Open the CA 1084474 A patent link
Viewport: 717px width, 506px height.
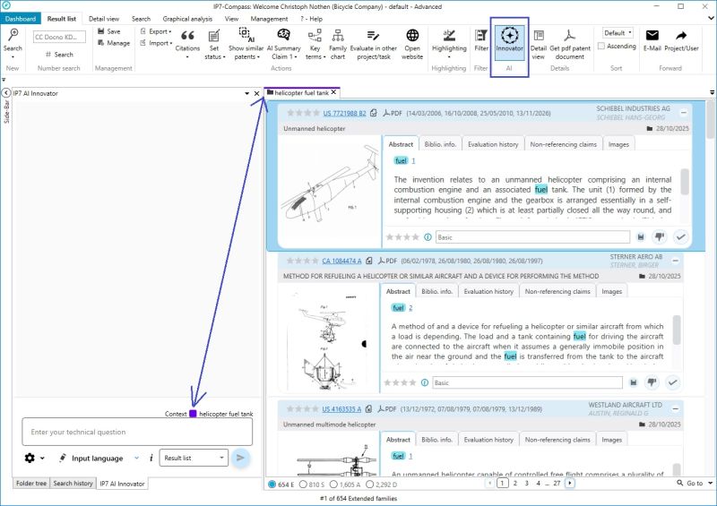coord(341,261)
